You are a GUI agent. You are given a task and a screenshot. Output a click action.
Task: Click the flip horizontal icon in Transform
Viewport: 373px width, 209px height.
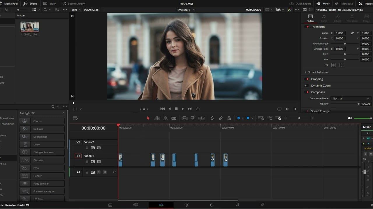(334, 65)
